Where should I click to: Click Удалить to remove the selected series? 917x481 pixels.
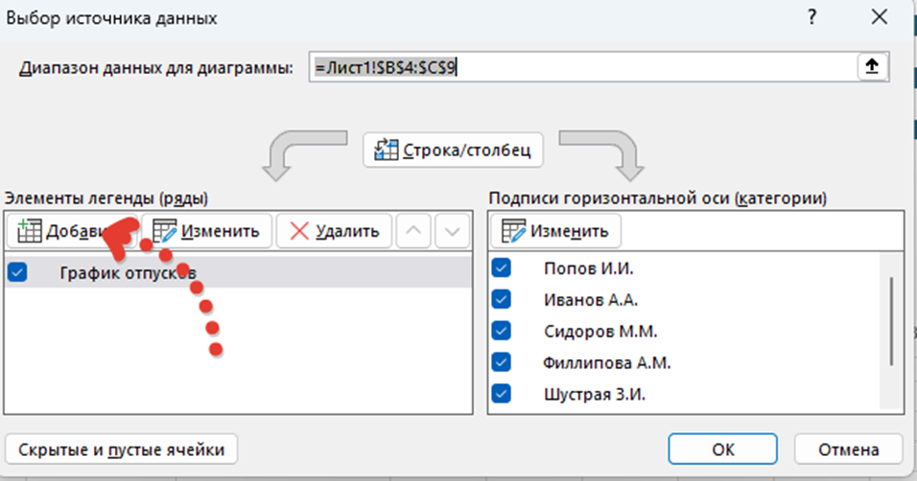tap(334, 231)
